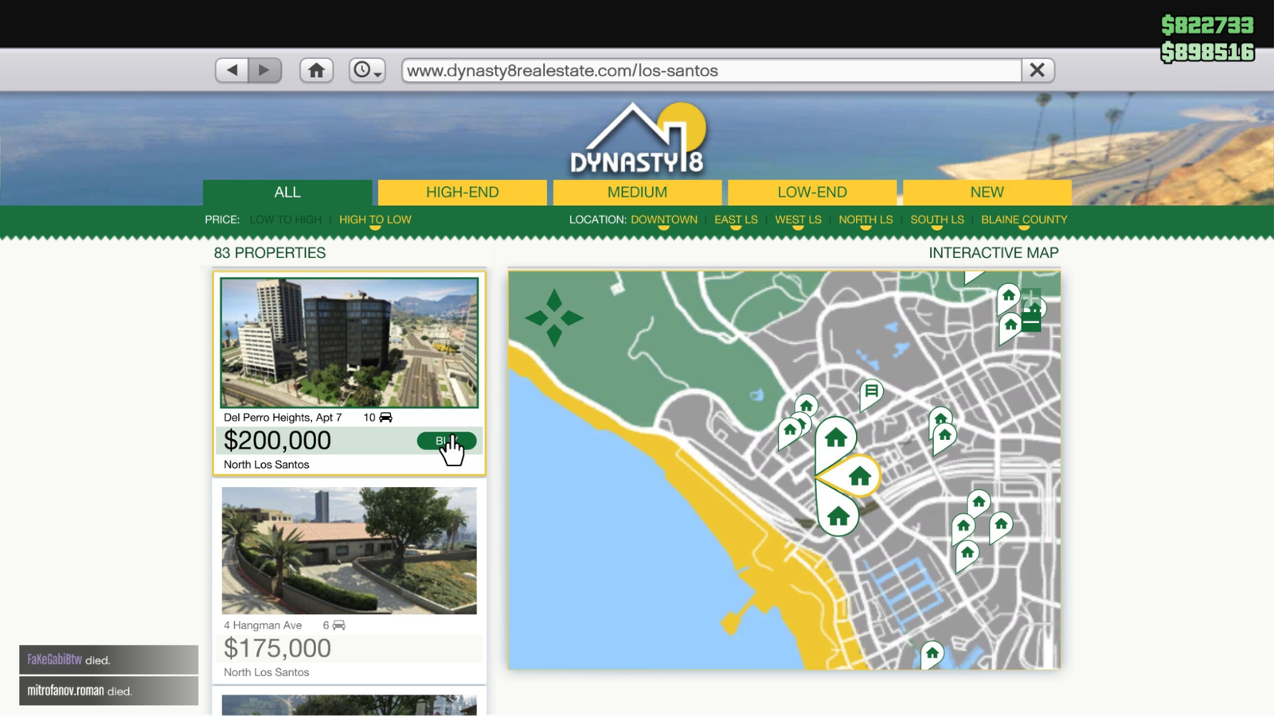Buy Del Perro Heights Apt 7
This screenshot has width=1274, height=716.
pyautogui.click(x=447, y=441)
